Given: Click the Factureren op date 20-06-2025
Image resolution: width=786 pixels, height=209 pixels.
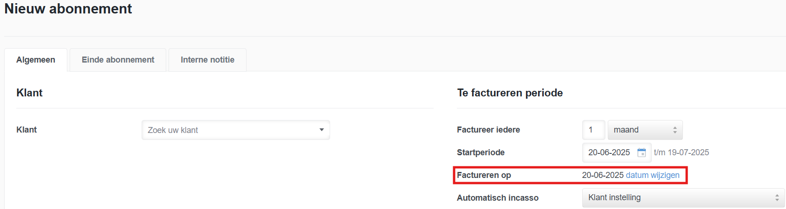Looking at the screenshot, I should (x=603, y=175).
